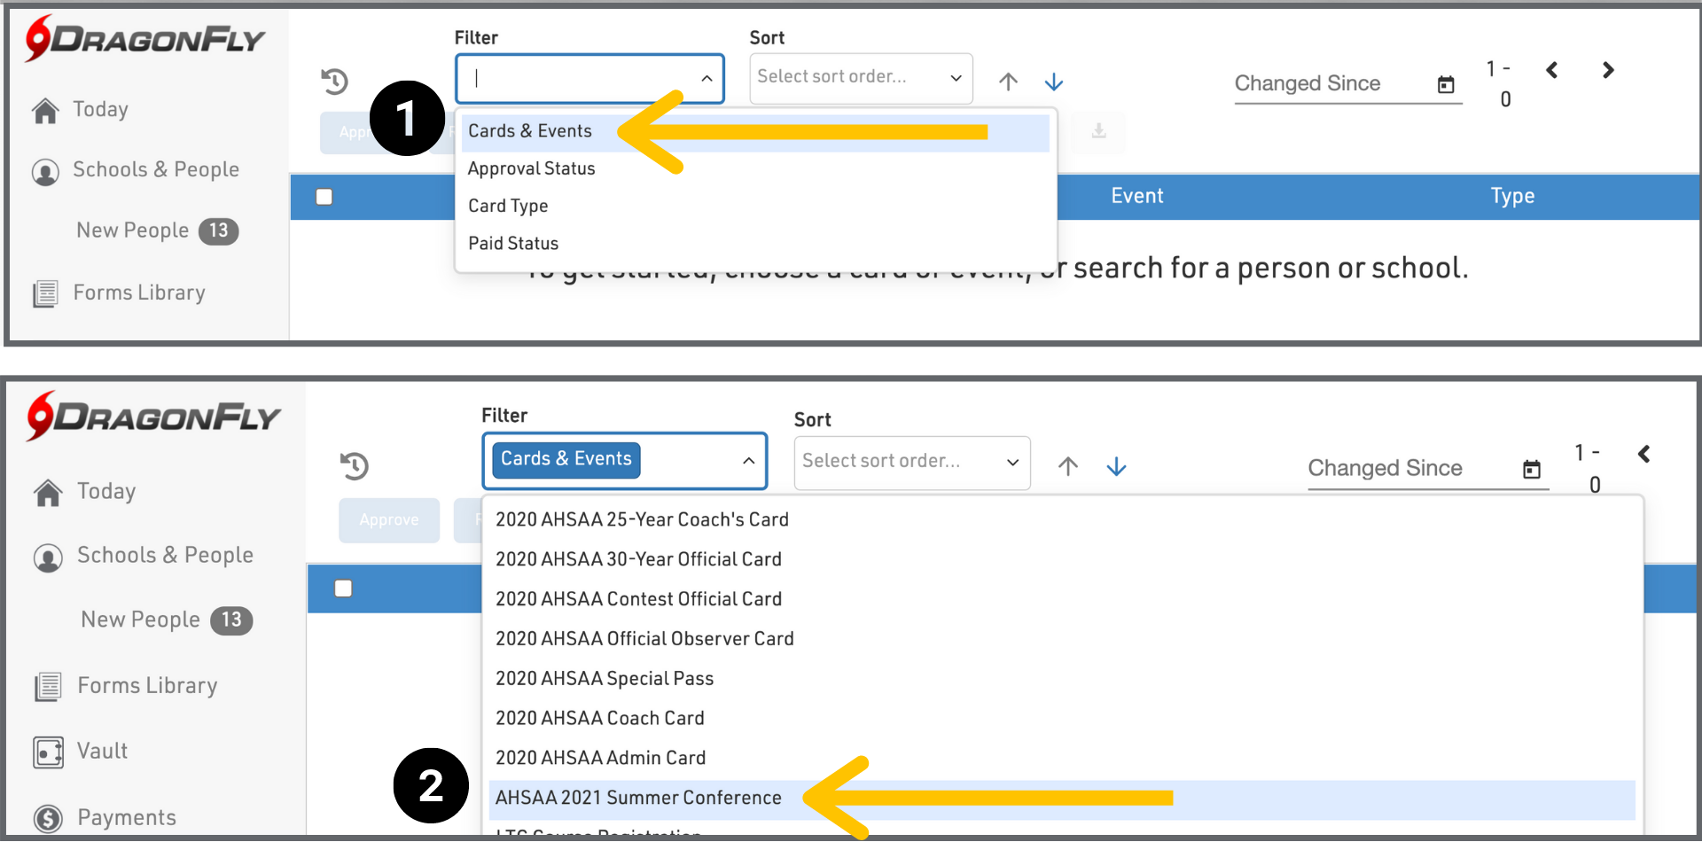The width and height of the screenshot is (1702, 842).
Task: Collapse the filter dropdown showing Cards & Events chip
Action: tap(748, 460)
